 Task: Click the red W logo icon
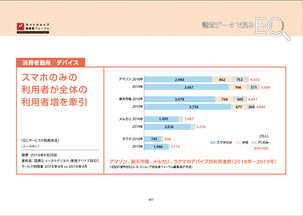pyautogui.click(x=20, y=26)
